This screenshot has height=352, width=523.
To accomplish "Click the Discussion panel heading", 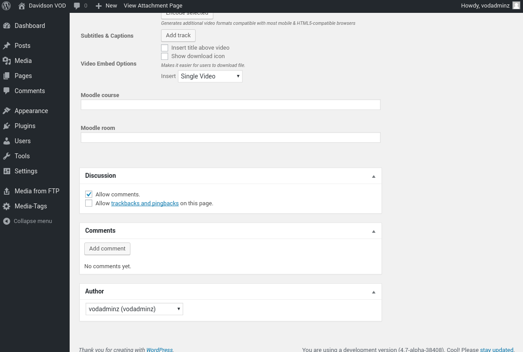I will pyautogui.click(x=100, y=176).
